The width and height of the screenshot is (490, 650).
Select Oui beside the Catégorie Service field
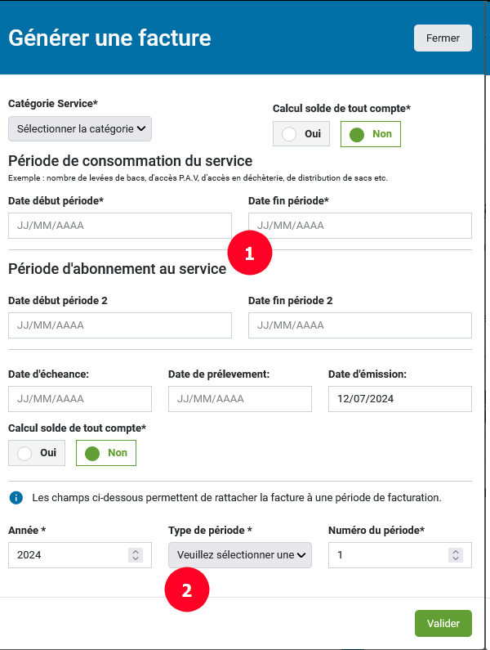[x=301, y=134]
